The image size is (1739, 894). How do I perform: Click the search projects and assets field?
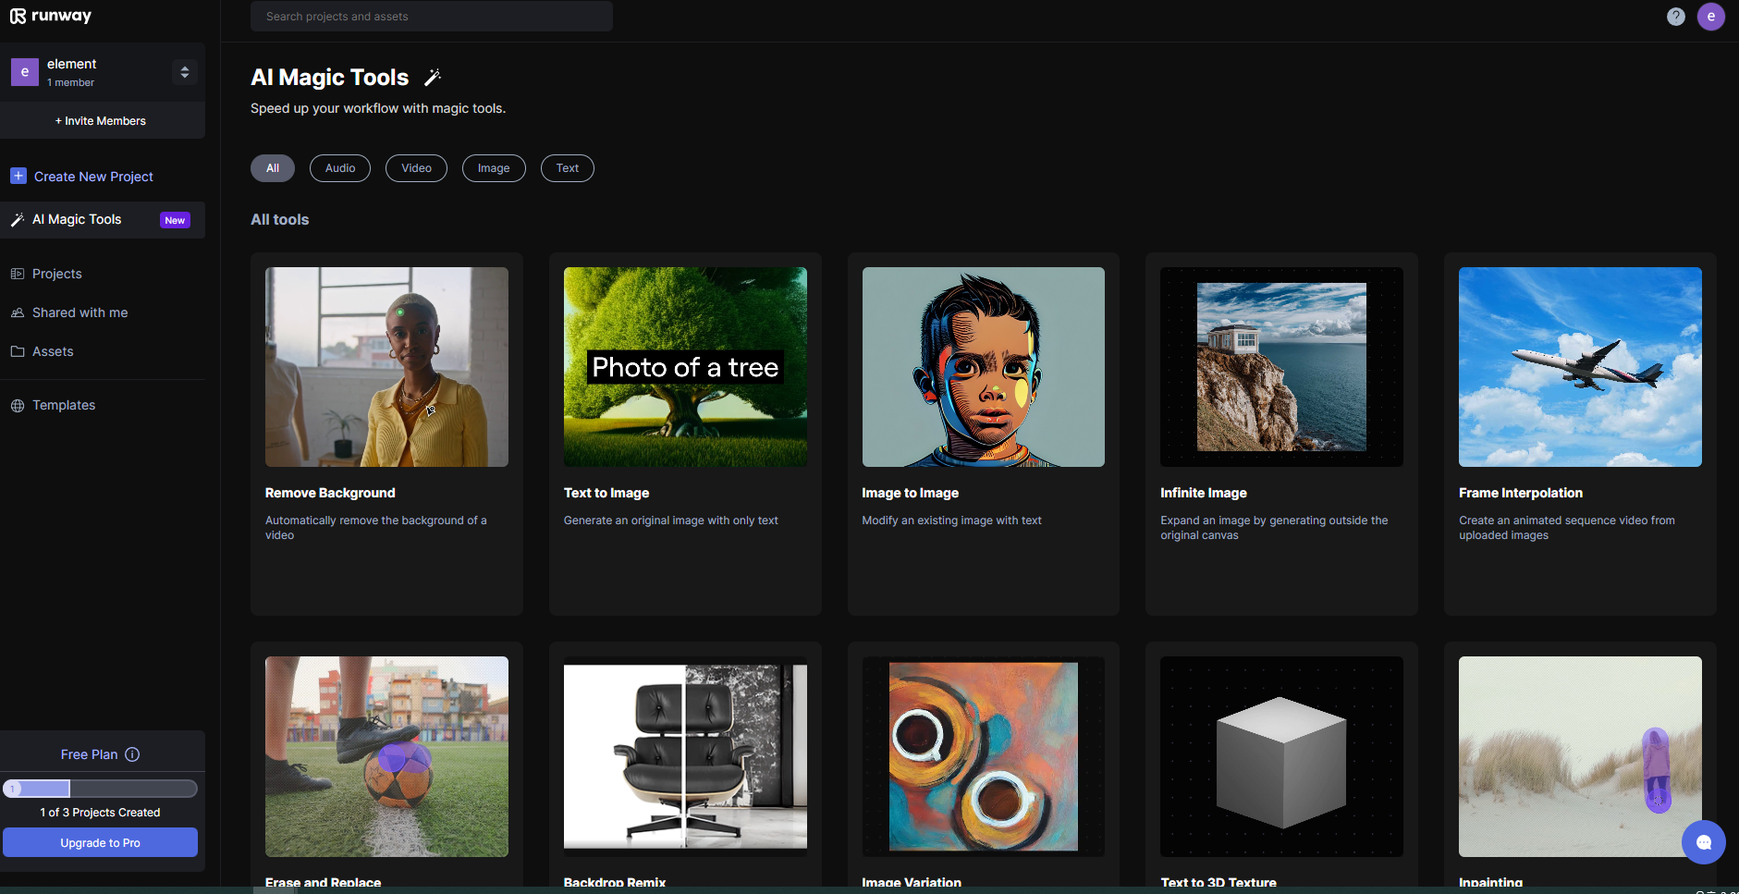(432, 17)
